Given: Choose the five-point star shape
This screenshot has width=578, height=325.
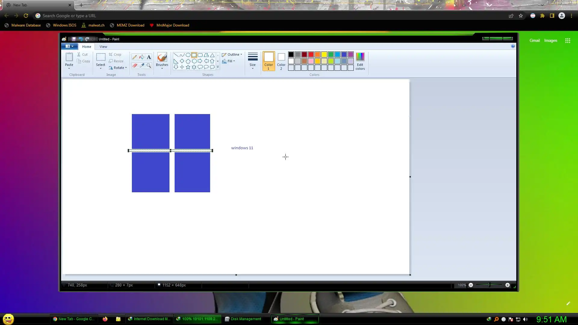Looking at the screenshot, I should pyautogui.click(x=188, y=67).
